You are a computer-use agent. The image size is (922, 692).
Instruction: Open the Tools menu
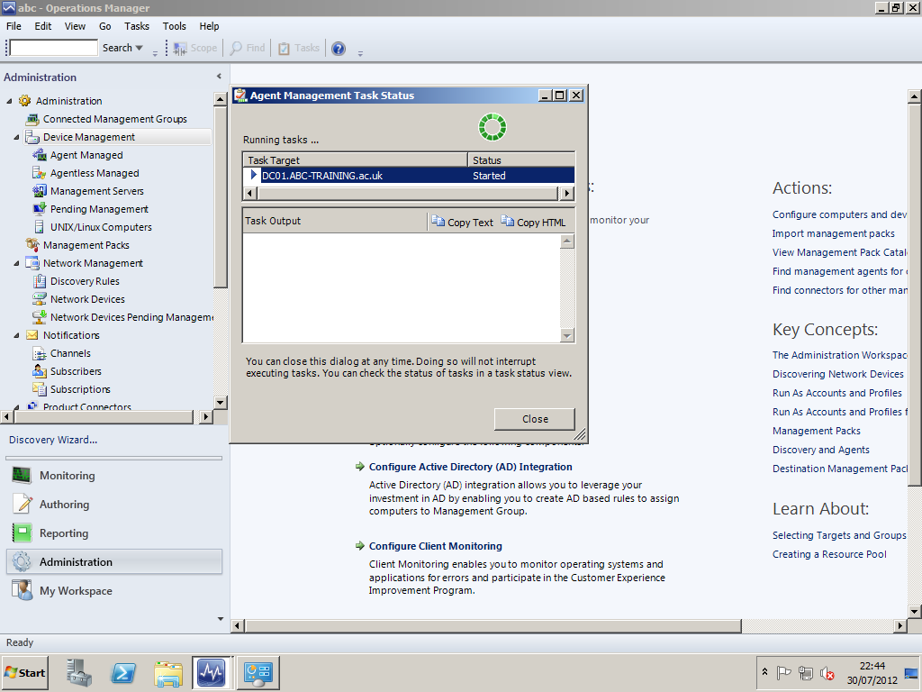click(174, 26)
